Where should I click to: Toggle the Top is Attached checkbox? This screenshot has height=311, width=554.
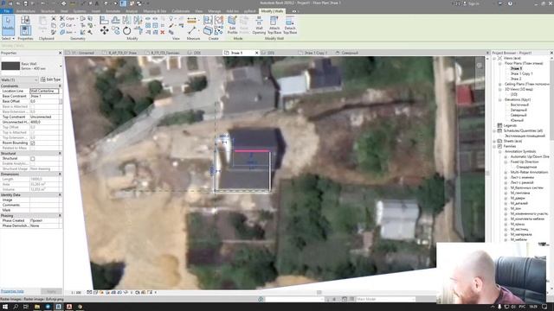pos(33,132)
